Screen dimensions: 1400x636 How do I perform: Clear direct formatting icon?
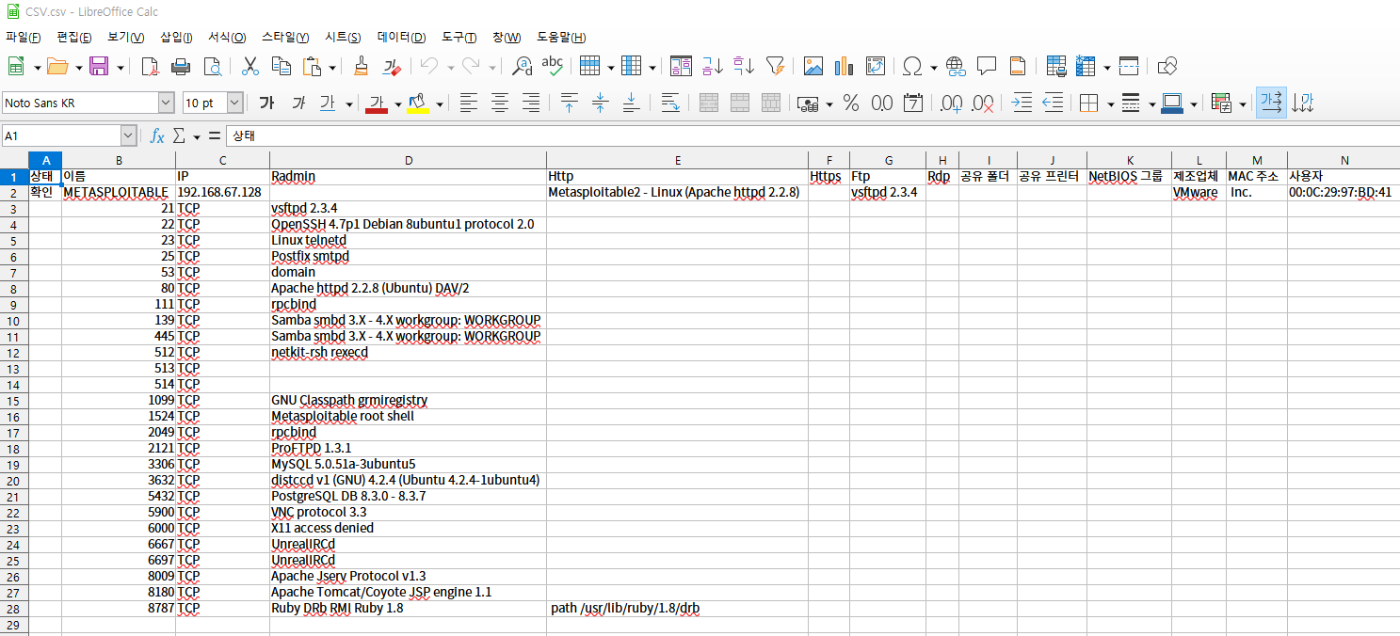pyautogui.click(x=392, y=66)
